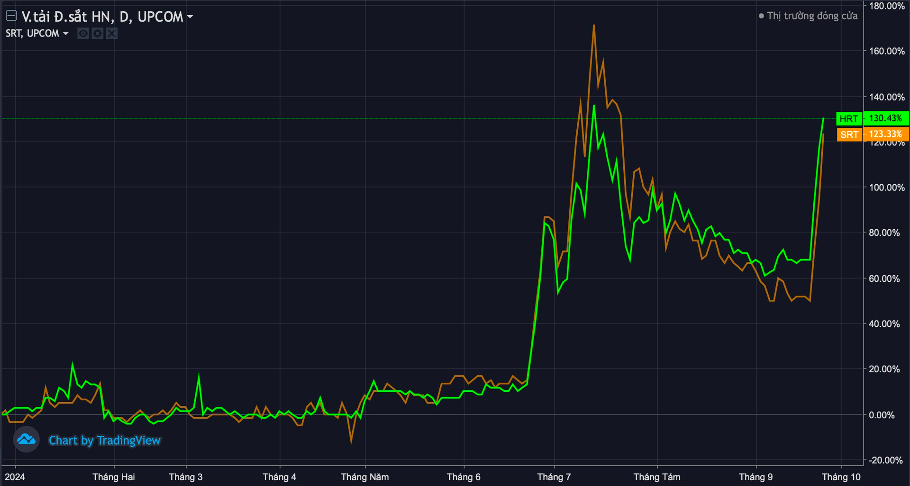Click the 140.00% price axis label
The image size is (910, 486).
coord(887,97)
